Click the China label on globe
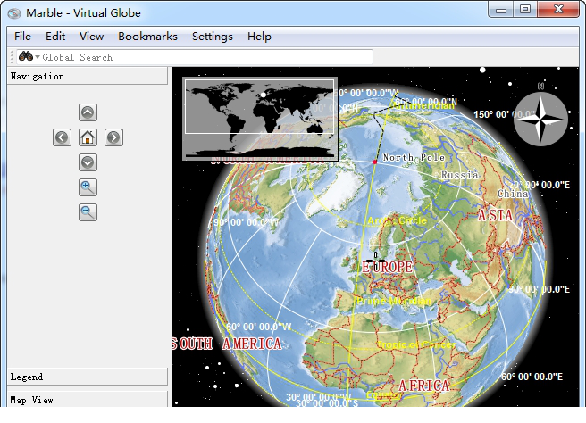 (x=513, y=194)
